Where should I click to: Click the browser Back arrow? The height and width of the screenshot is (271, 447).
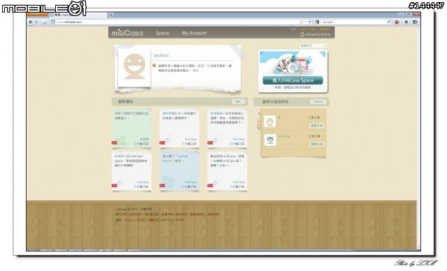[x=31, y=22]
